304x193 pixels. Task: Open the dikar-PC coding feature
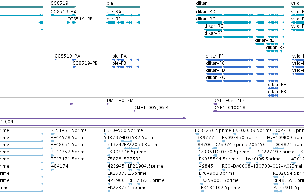click(x=215, y=63)
